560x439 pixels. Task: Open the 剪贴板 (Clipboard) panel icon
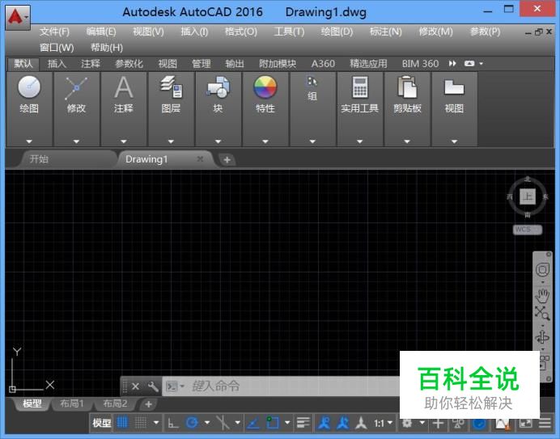pyautogui.click(x=407, y=87)
